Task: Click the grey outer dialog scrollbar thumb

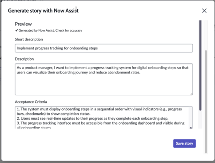Action: pyautogui.click(x=206, y=102)
